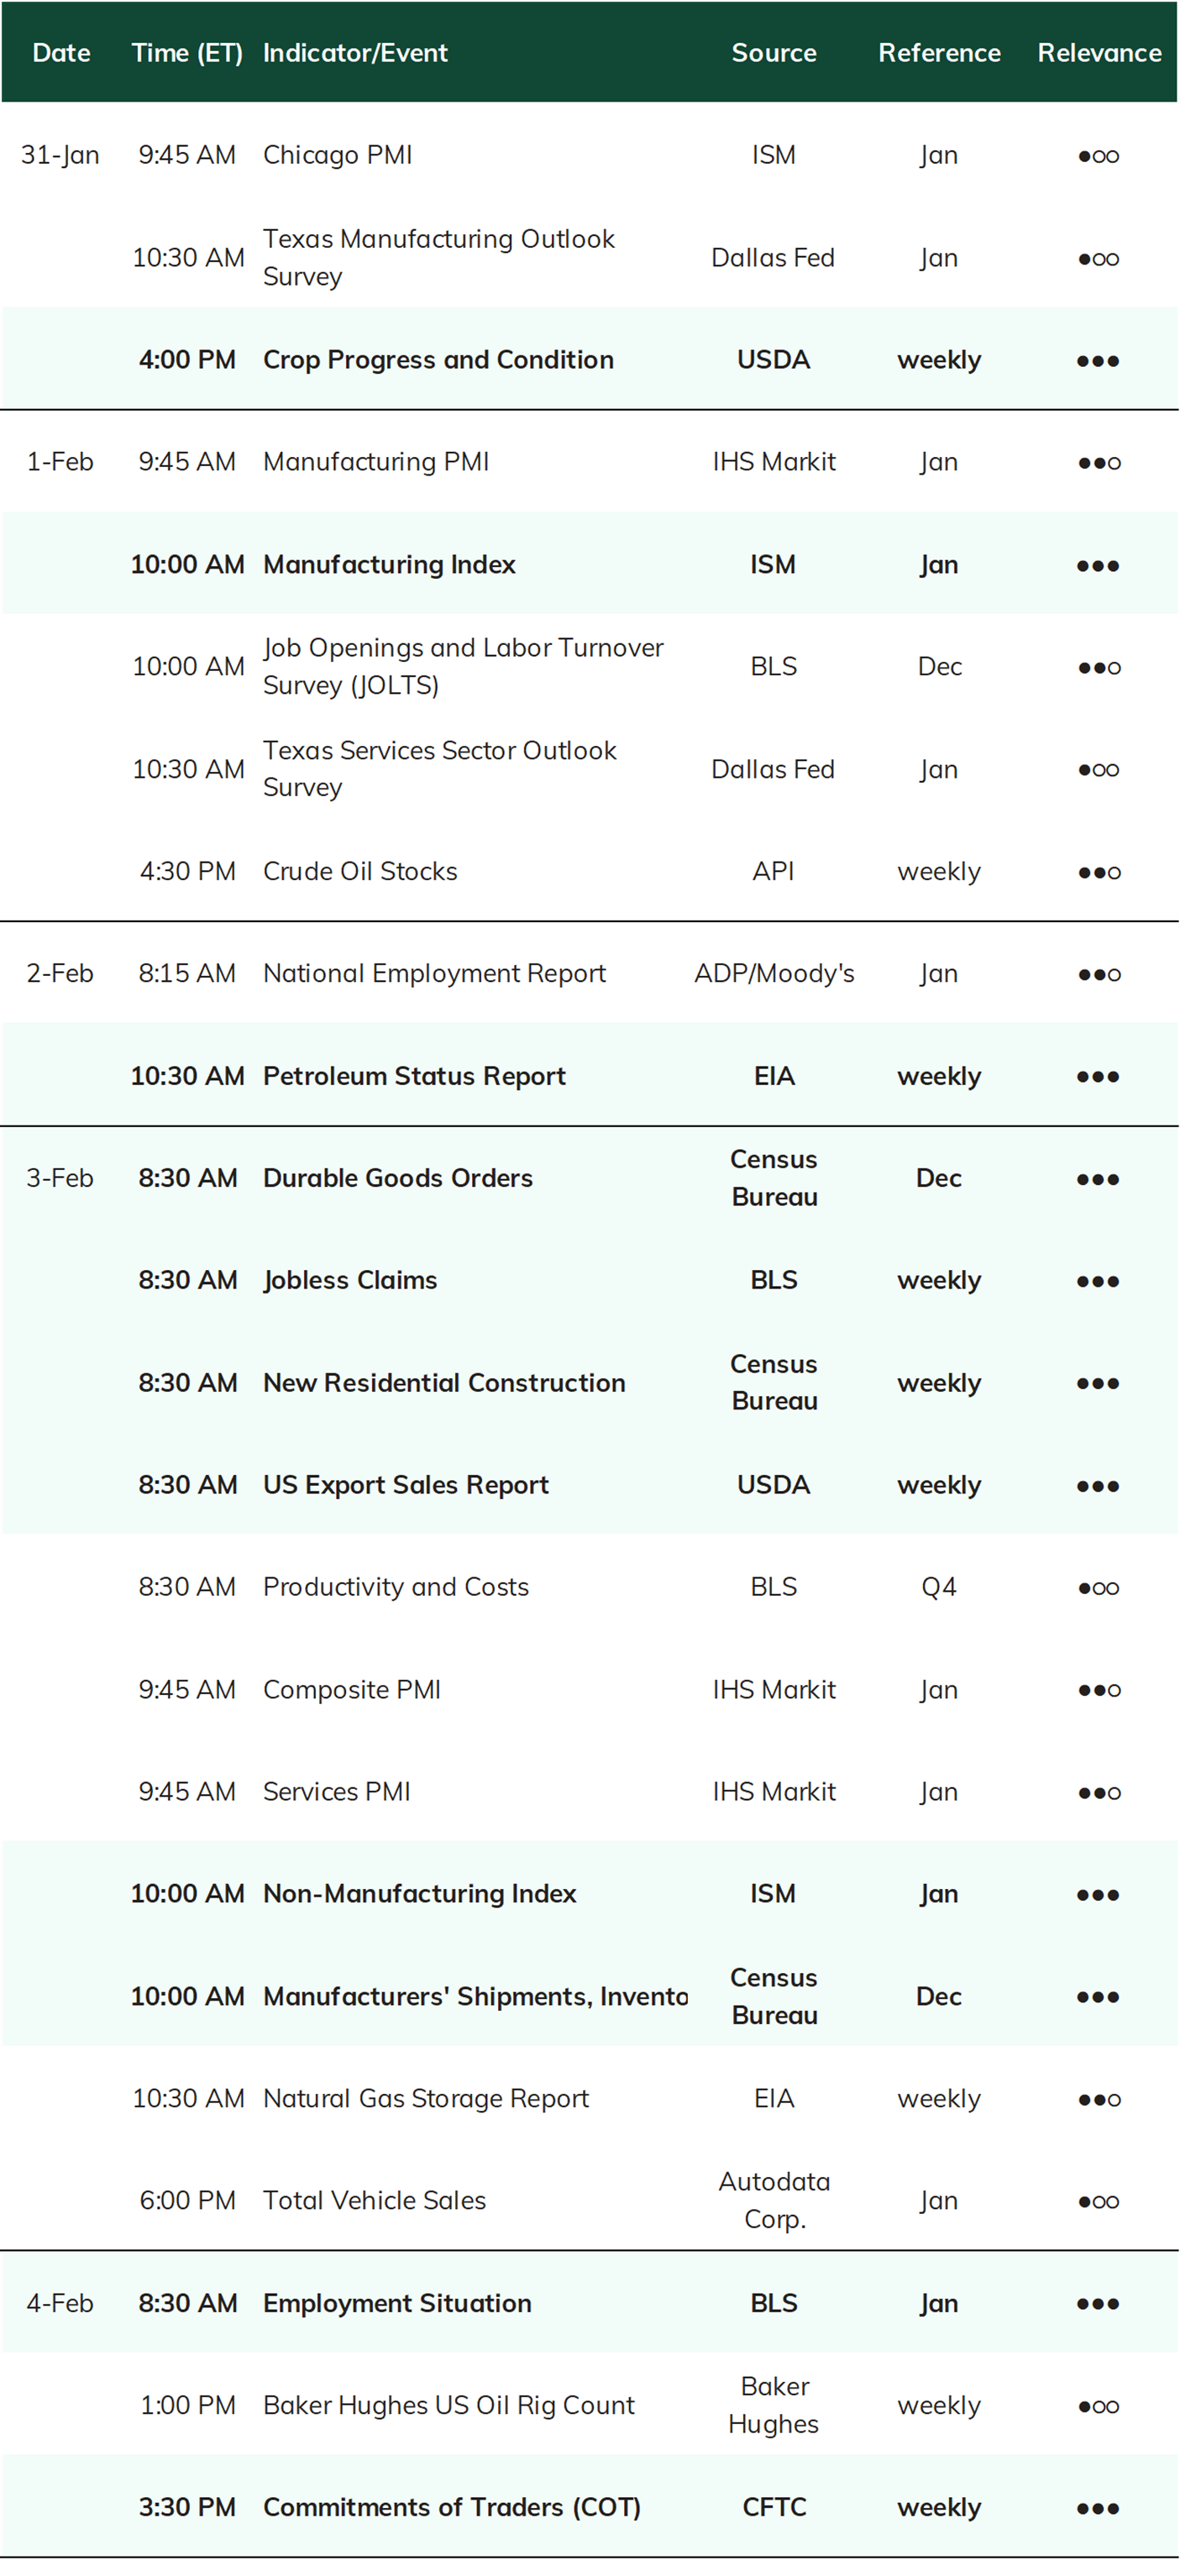Select the Date column header

[61, 53]
